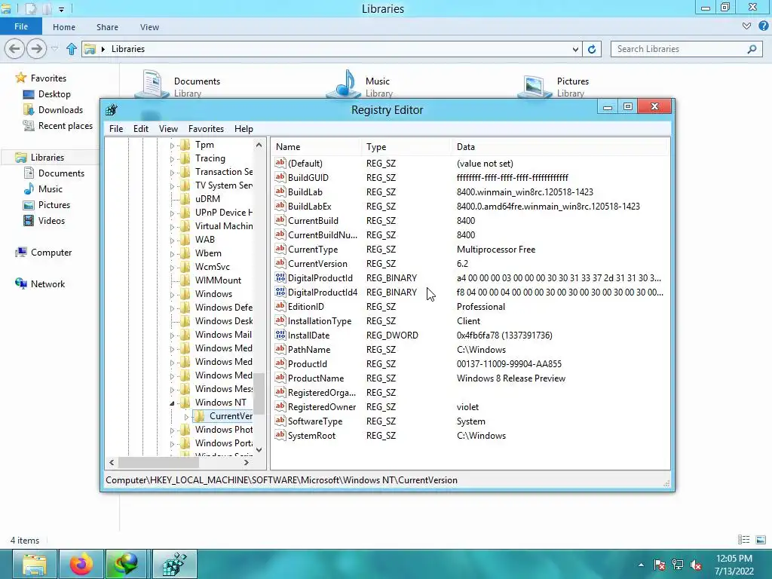Launch Firefox from the taskbar
772x579 pixels.
[81, 564]
